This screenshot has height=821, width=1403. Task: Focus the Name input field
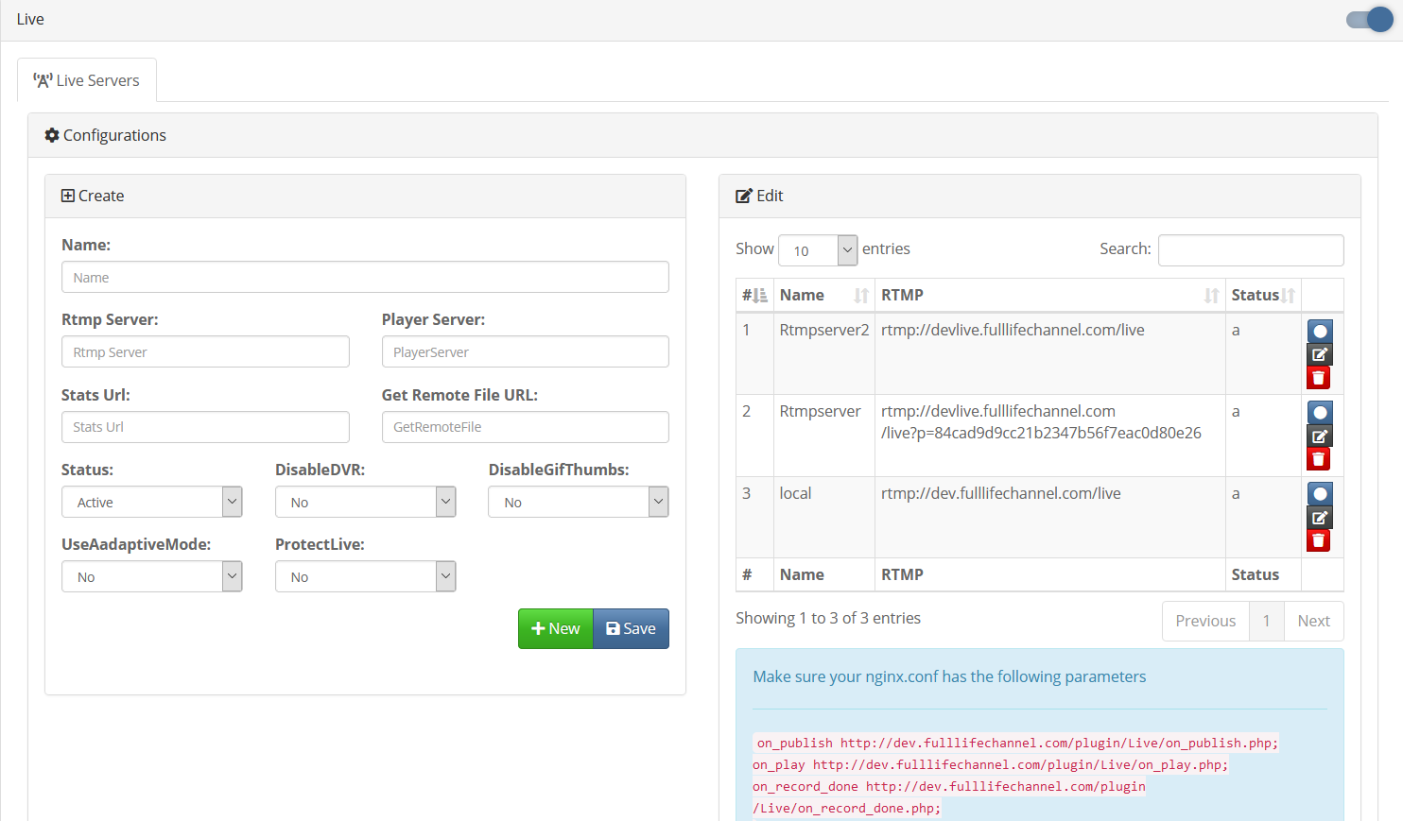365,277
